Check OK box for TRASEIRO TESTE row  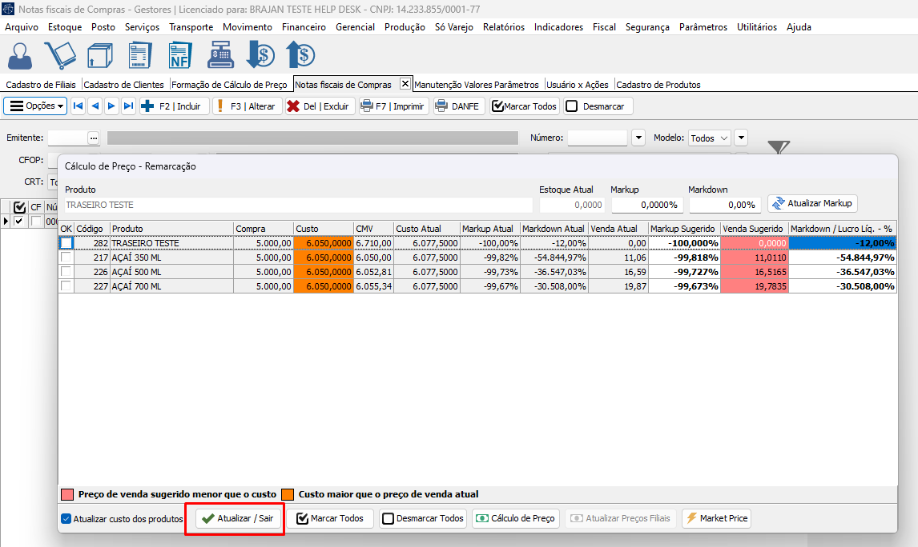point(66,242)
